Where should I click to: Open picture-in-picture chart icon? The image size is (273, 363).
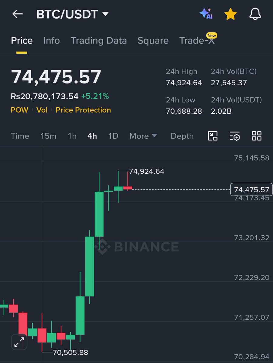click(213, 136)
